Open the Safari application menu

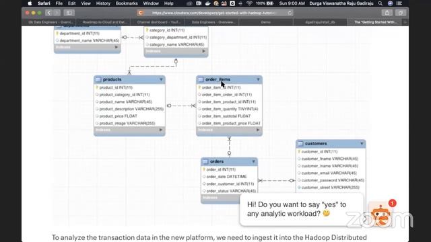[x=44, y=3]
